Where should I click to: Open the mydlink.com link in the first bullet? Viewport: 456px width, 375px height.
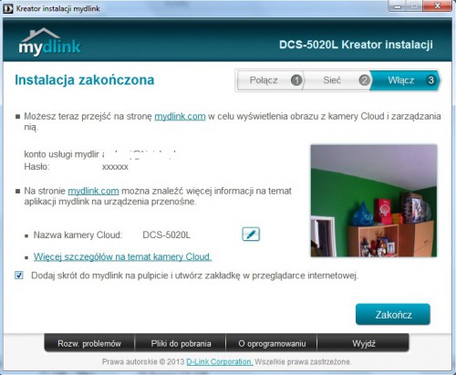click(180, 116)
